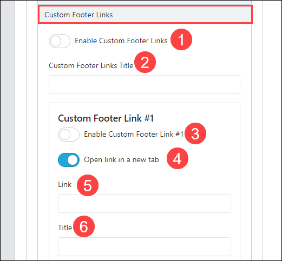Click the red number 5 badge
Image resolution: width=282 pixels, height=261 pixels.
(88, 185)
